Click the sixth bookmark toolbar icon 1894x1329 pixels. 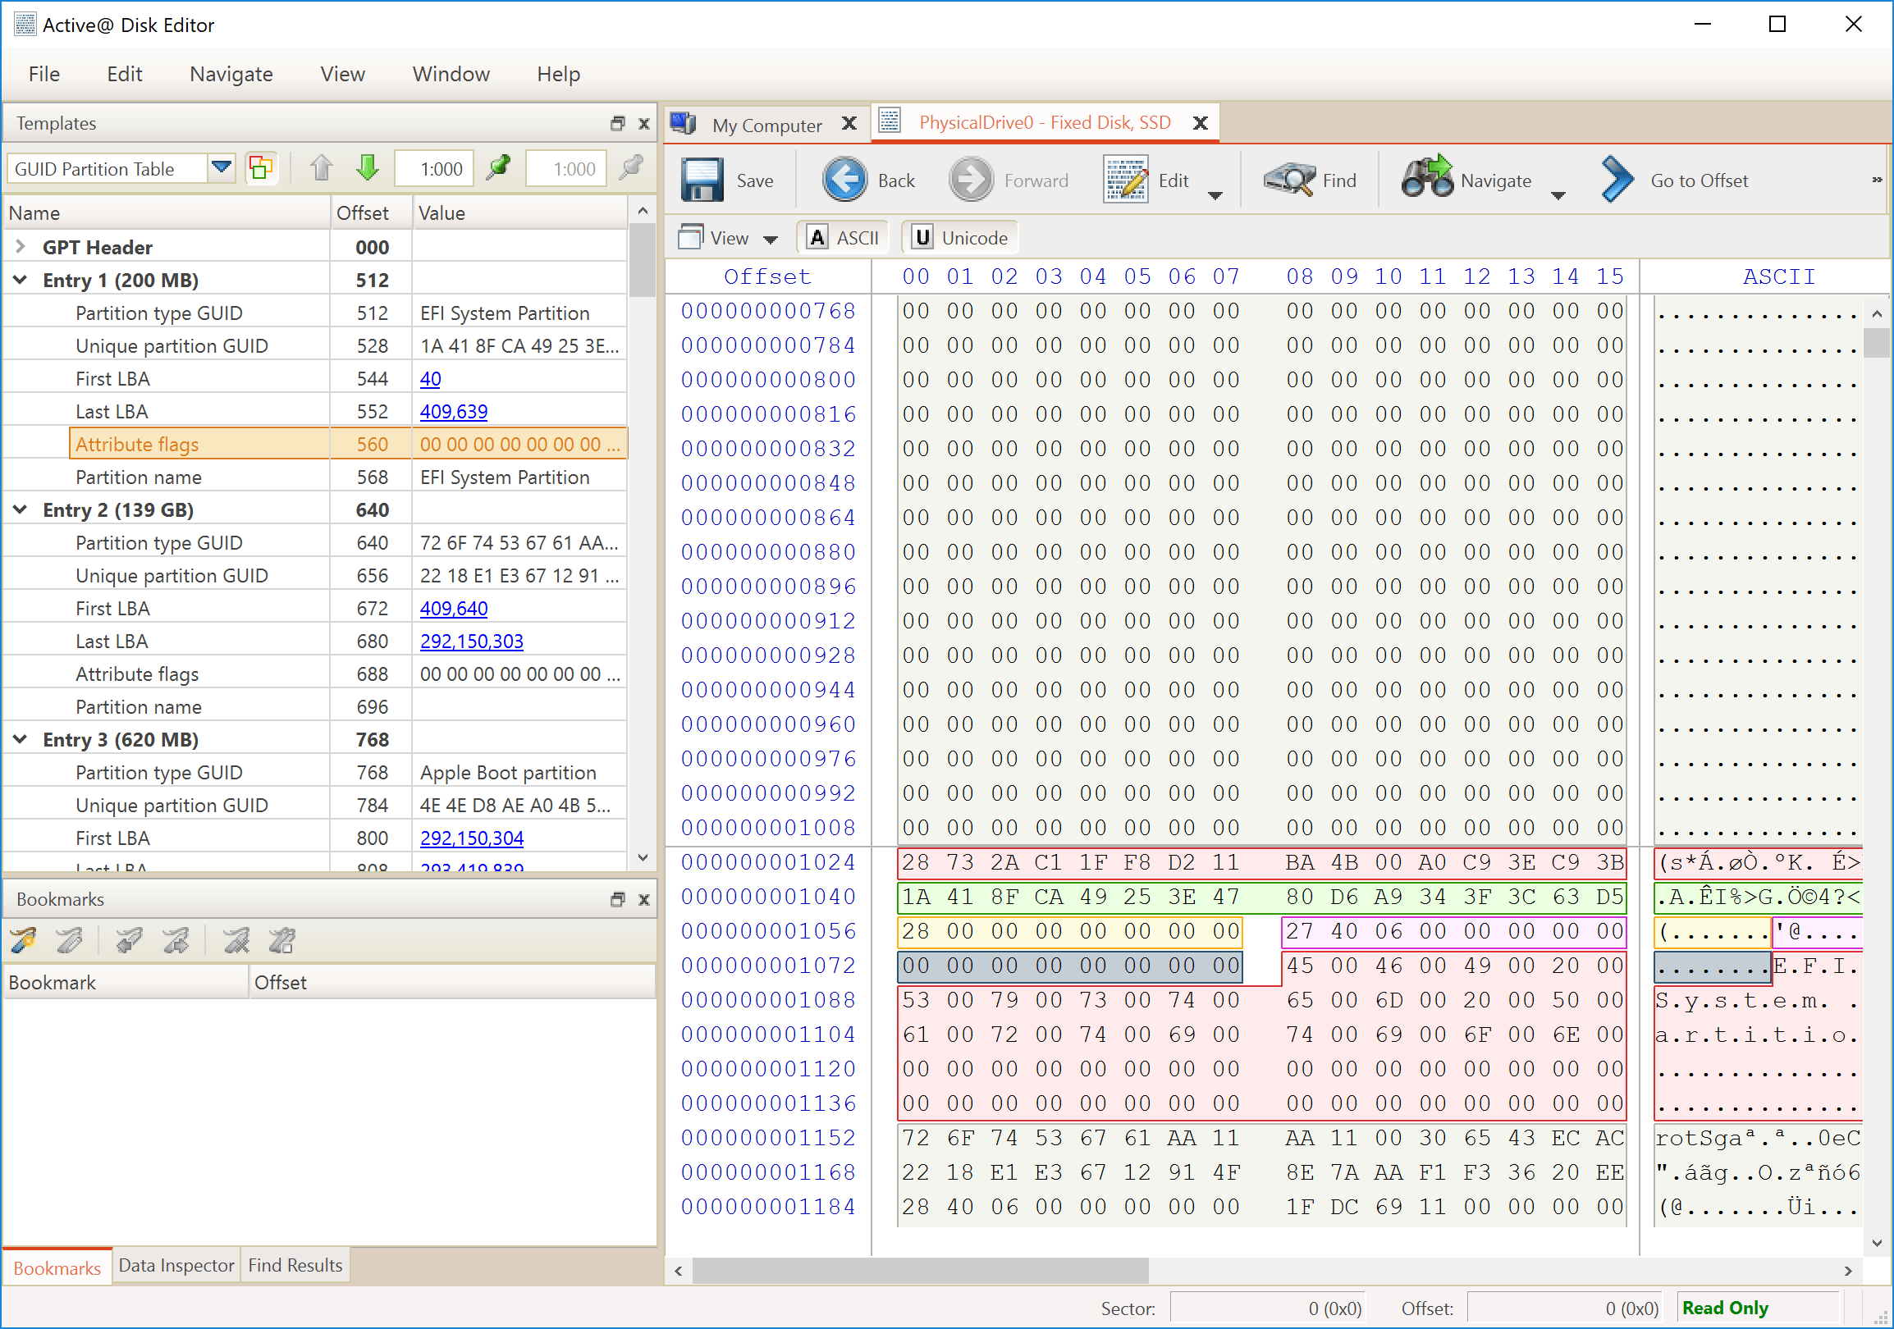(282, 940)
